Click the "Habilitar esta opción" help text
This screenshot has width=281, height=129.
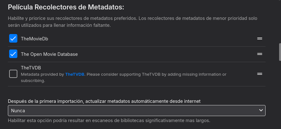pyautogui.click(x=109, y=120)
